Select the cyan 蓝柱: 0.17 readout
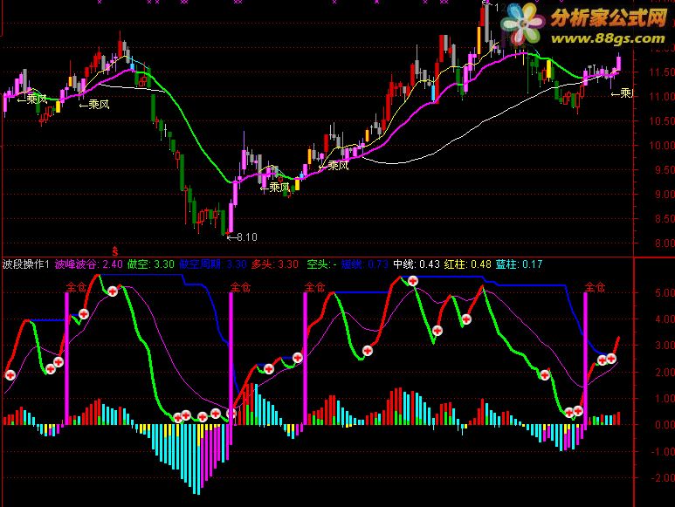This screenshot has height=507, width=675. pyautogui.click(x=519, y=264)
